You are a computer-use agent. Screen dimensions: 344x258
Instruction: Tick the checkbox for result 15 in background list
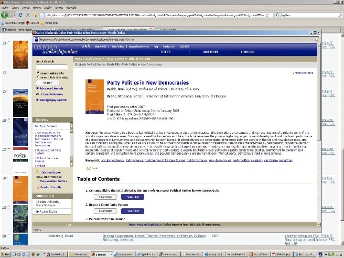pyautogui.click(x=9, y=91)
